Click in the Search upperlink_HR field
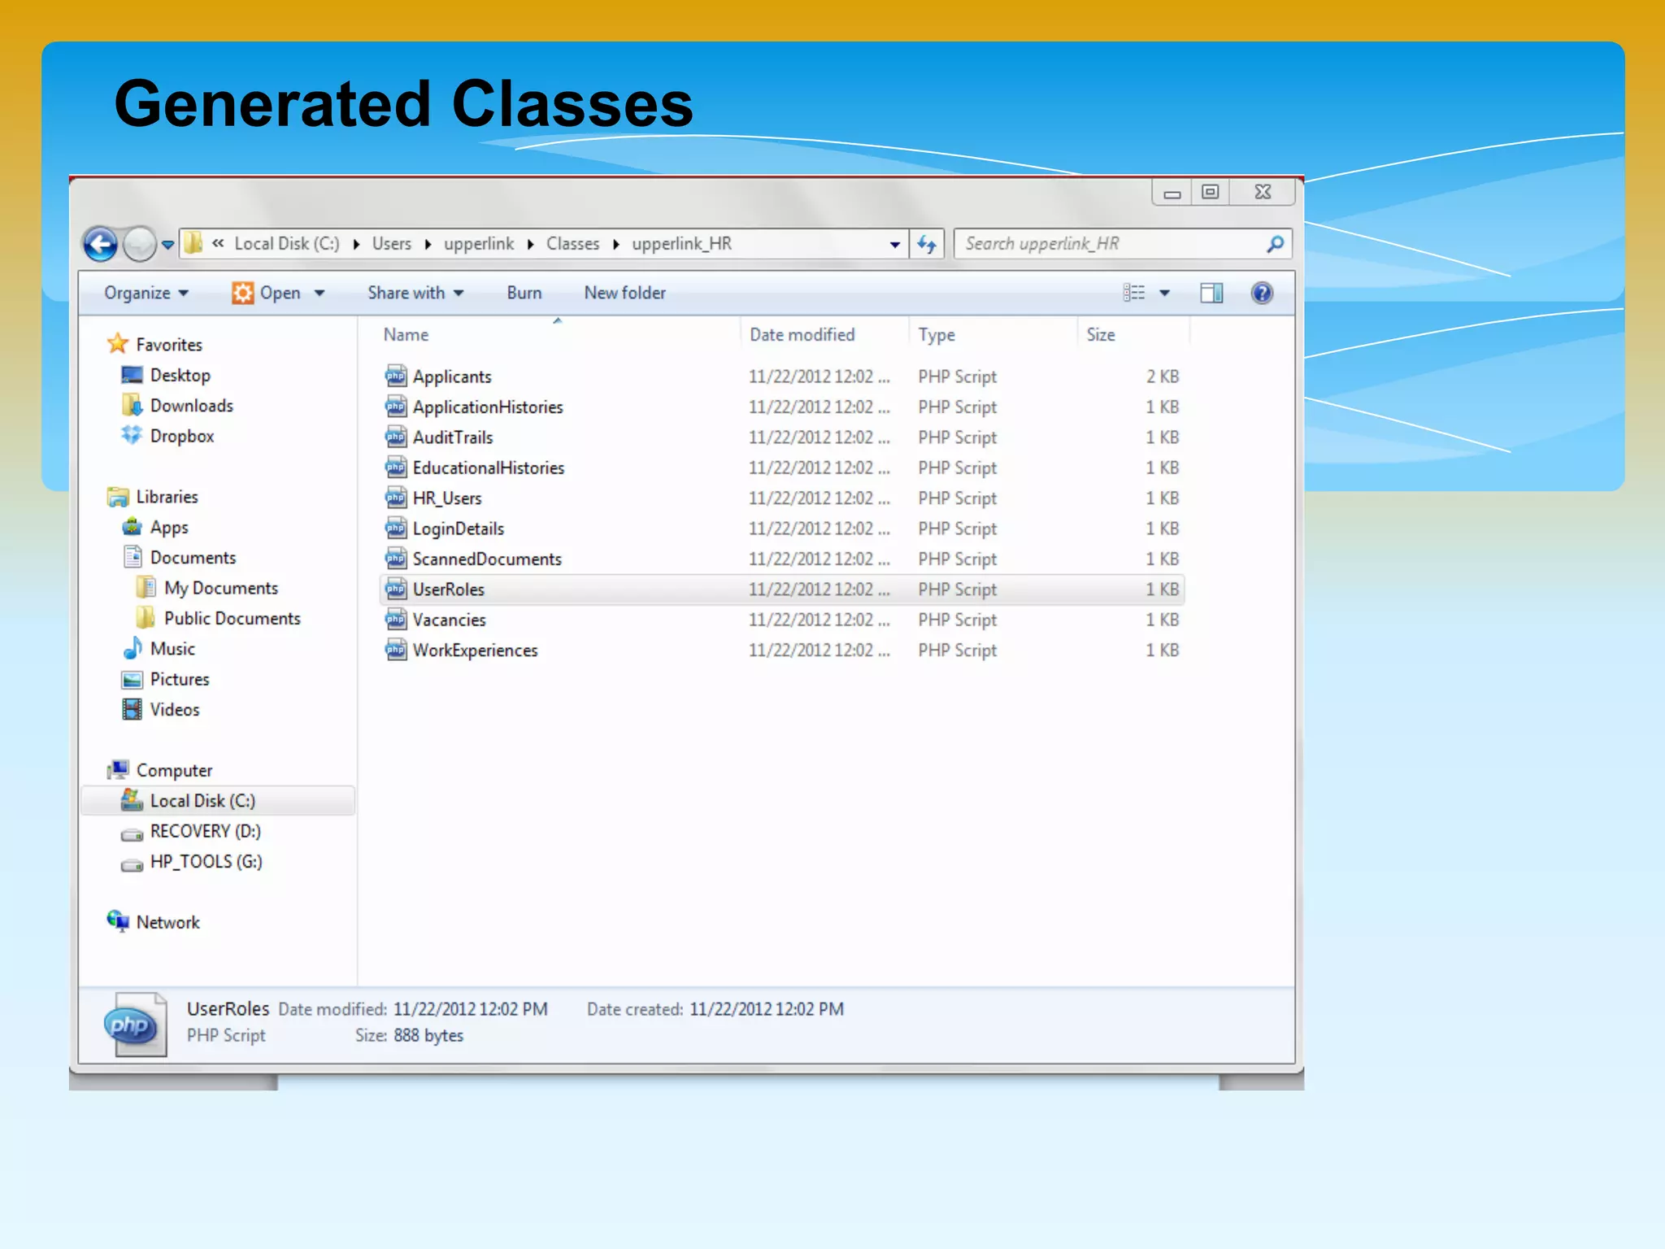1665x1249 pixels. click(1122, 244)
